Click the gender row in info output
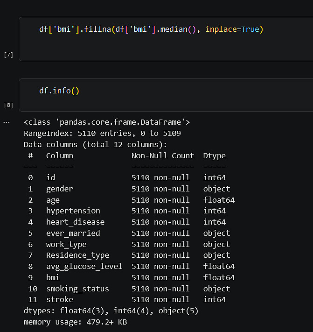Screen dimensions: 313x332 click(x=59, y=189)
